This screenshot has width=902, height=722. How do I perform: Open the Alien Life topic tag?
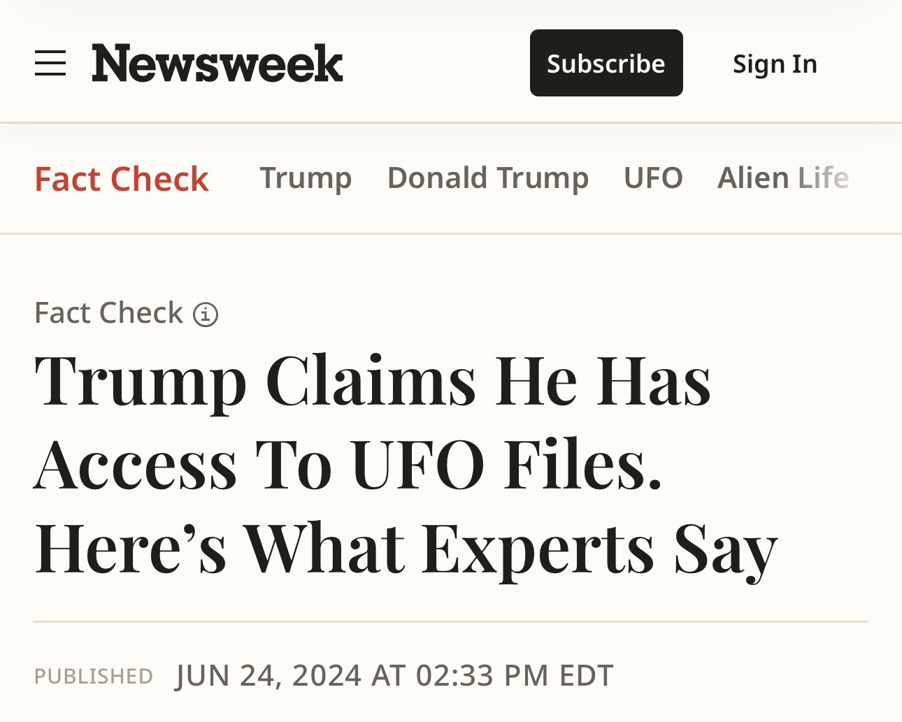[x=782, y=178]
